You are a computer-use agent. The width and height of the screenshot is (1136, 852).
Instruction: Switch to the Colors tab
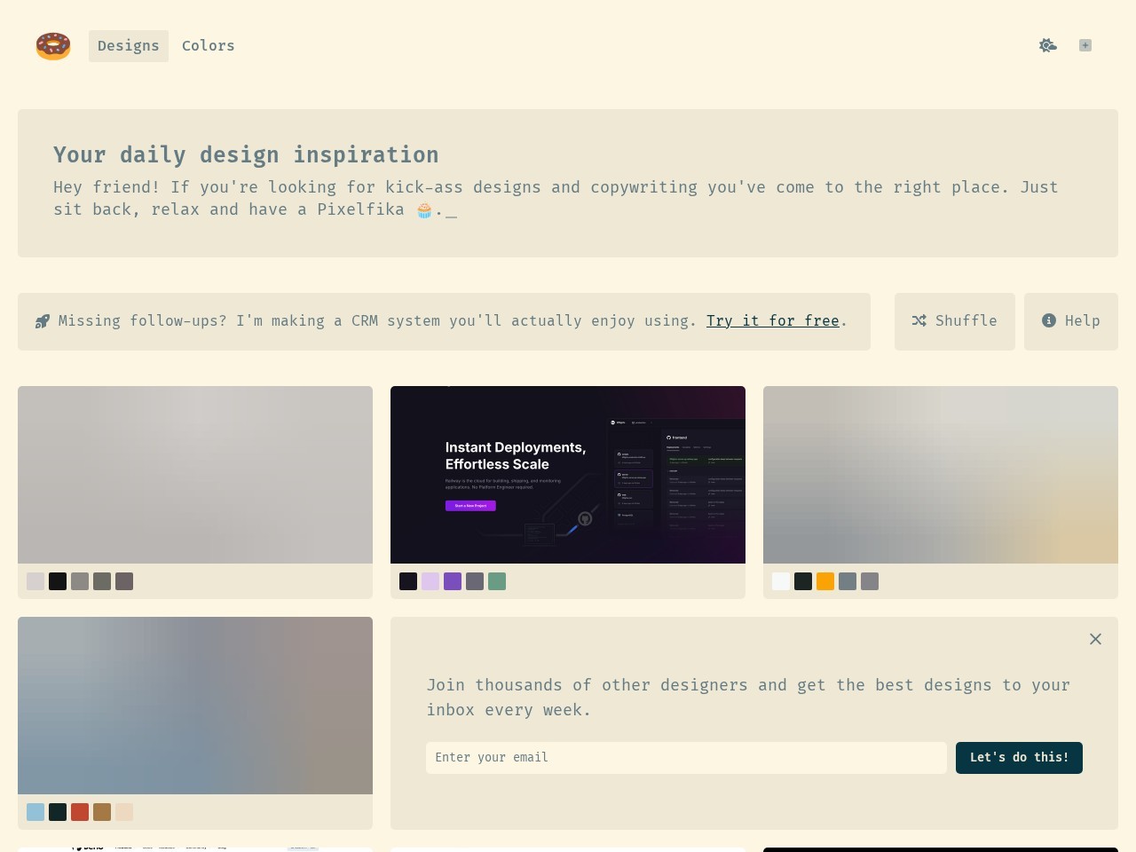click(209, 46)
